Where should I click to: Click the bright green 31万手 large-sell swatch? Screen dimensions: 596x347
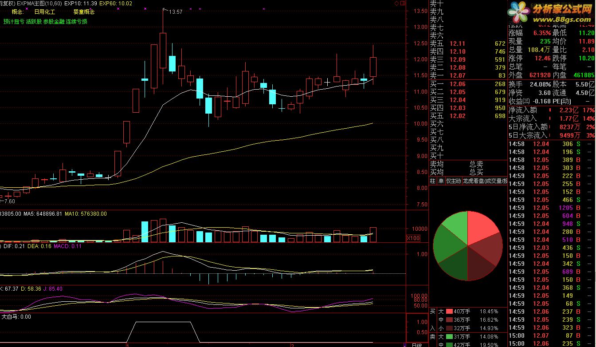pyautogui.click(x=449, y=336)
